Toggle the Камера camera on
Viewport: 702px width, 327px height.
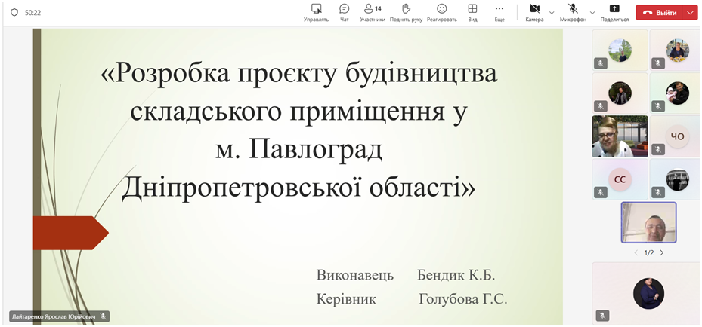point(534,12)
